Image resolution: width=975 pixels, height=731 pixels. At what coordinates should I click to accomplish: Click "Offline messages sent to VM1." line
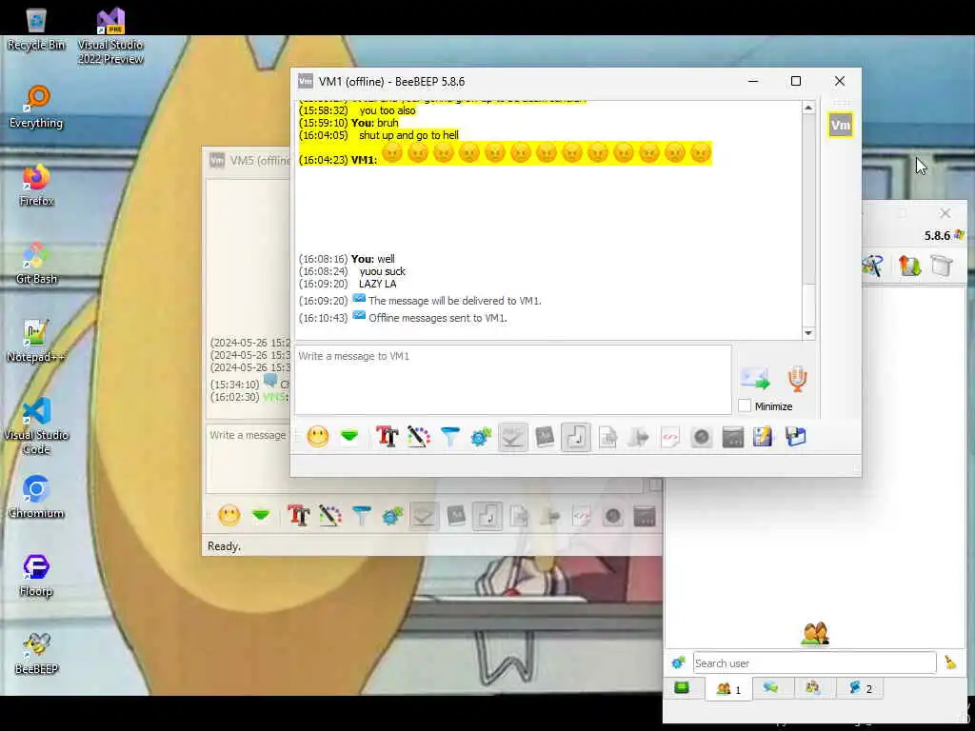[x=438, y=318]
